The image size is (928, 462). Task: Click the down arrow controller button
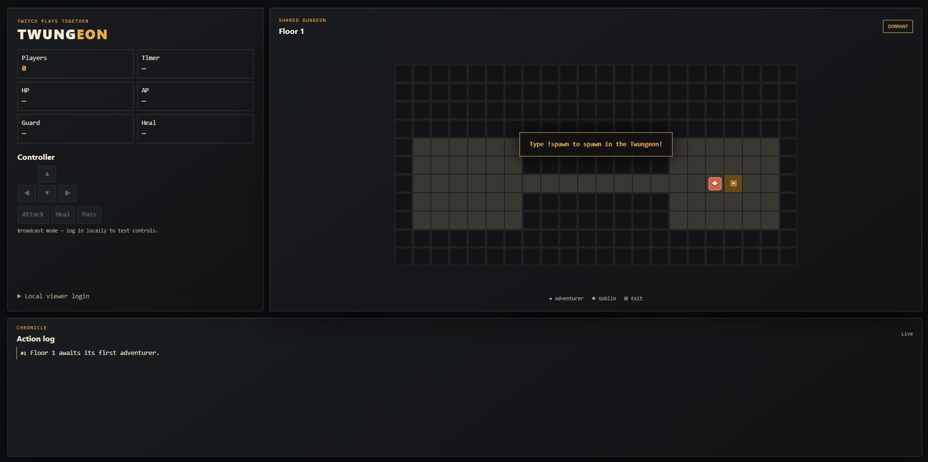pos(47,193)
